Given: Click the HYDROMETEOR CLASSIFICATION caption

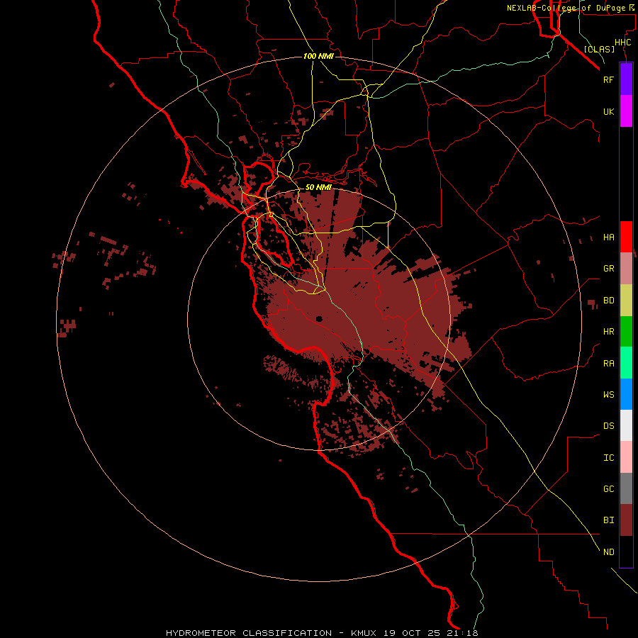Looking at the screenshot, I should [249, 633].
